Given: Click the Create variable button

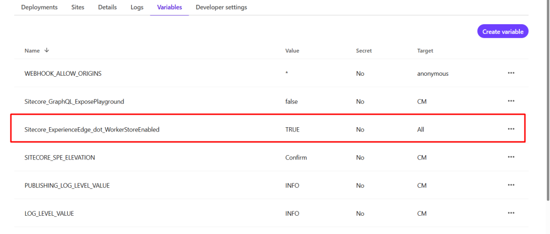Looking at the screenshot, I should [503, 32].
